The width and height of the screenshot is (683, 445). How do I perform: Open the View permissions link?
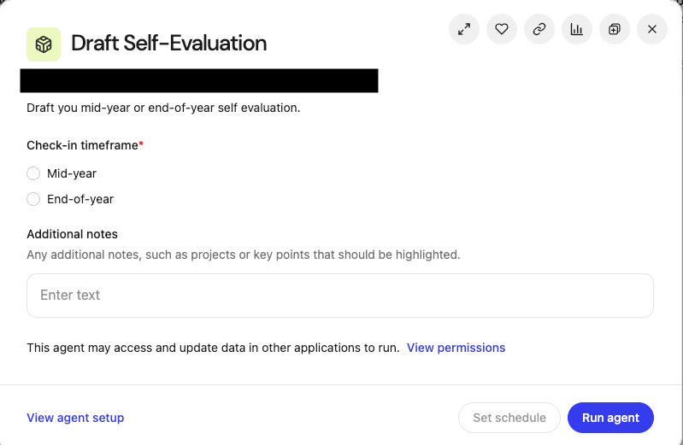456,348
